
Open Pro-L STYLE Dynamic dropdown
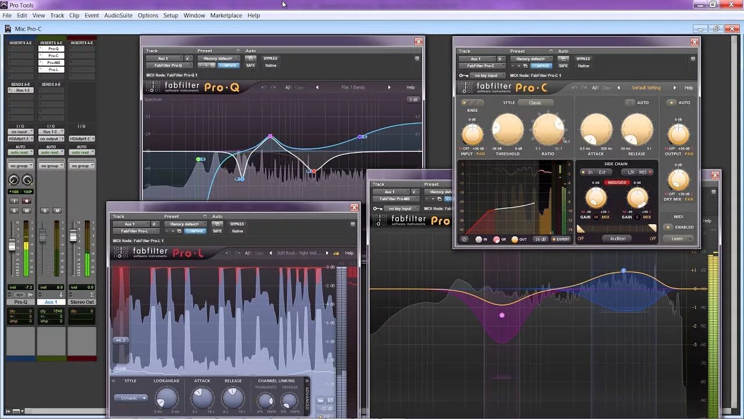coord(131,399)
